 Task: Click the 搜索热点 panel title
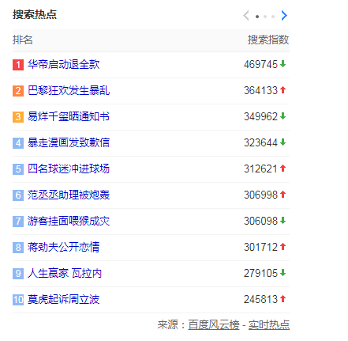35,14
